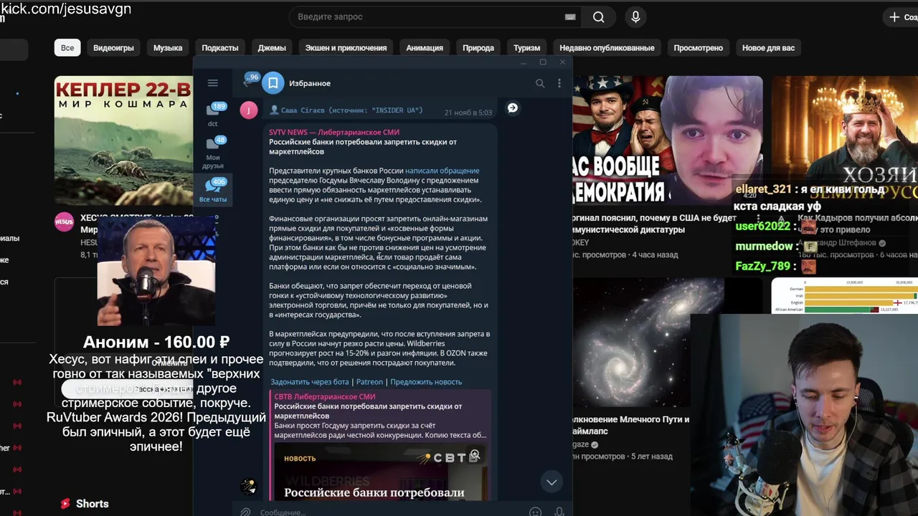The image size is (918, 516).
Task: Select the Все чаты folder
Action: [x=213, y=190]
